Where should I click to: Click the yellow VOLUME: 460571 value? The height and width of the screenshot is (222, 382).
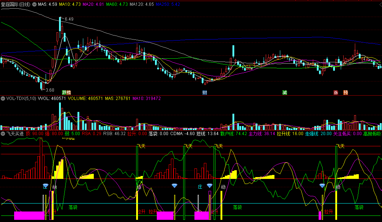pyautogui.click(x=85, y=99)
